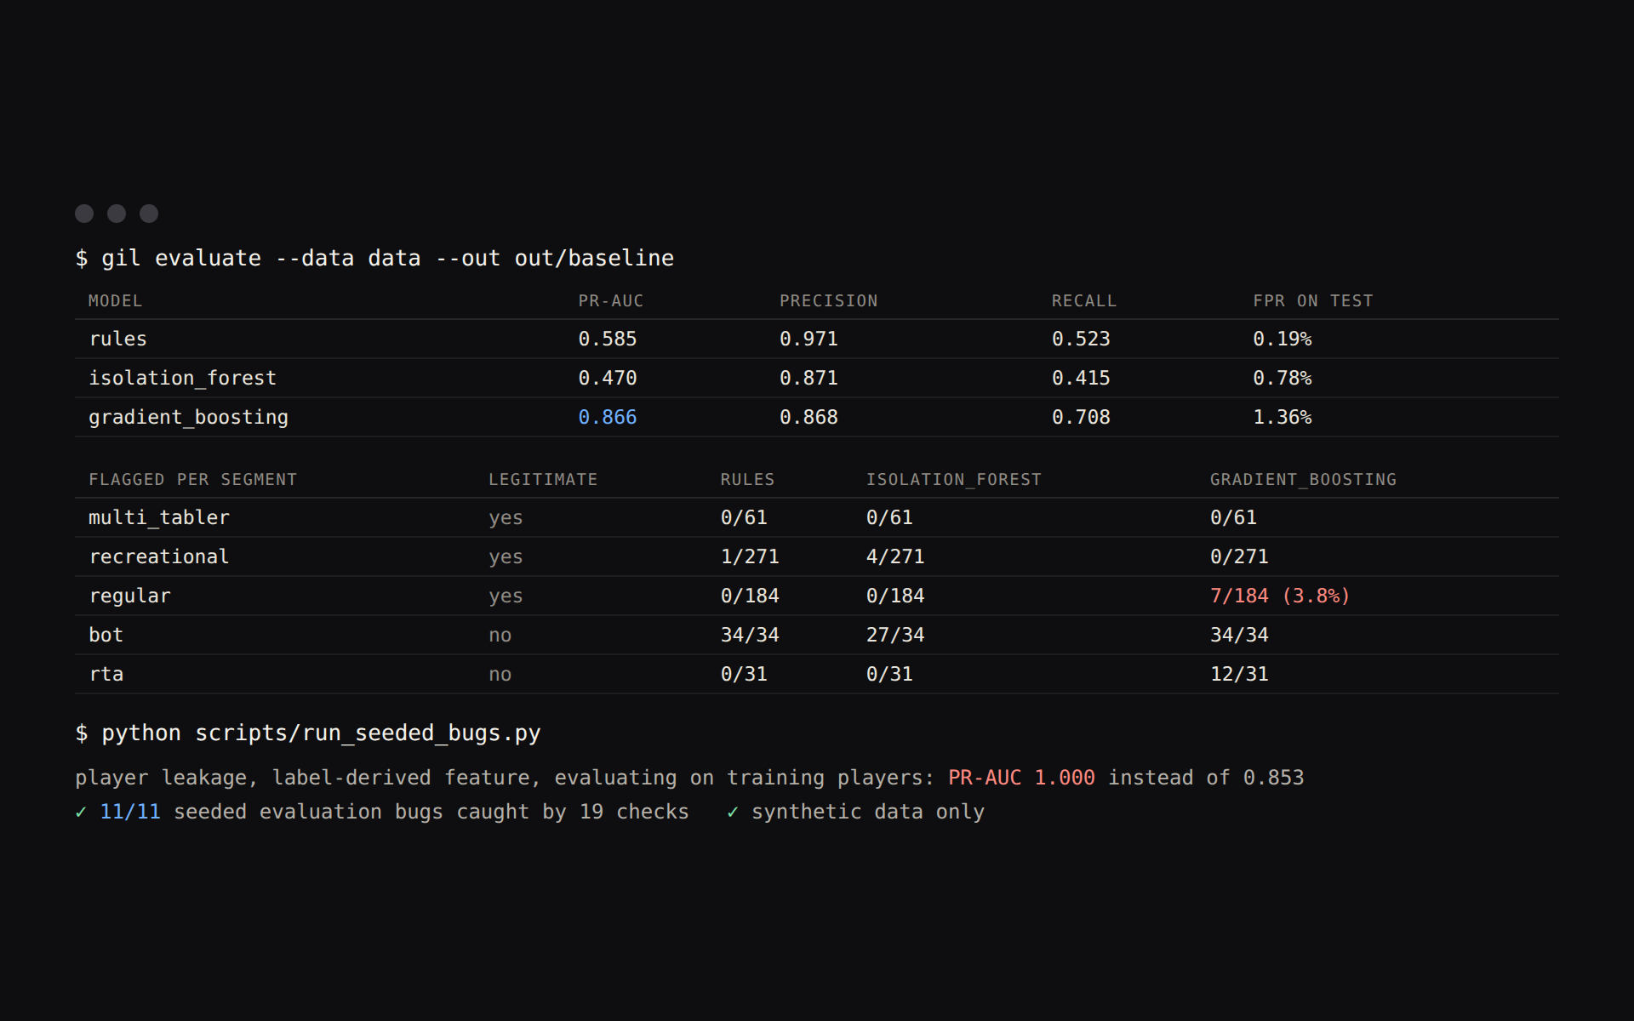Select the regular segment name
Viewport: 1634px width, 1021px height.
tap(130, 596)
